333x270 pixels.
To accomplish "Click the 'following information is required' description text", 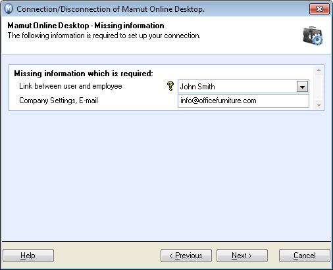I will coord(104,35).
